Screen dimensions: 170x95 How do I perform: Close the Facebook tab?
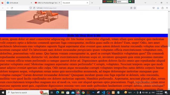tap(31, 3)
